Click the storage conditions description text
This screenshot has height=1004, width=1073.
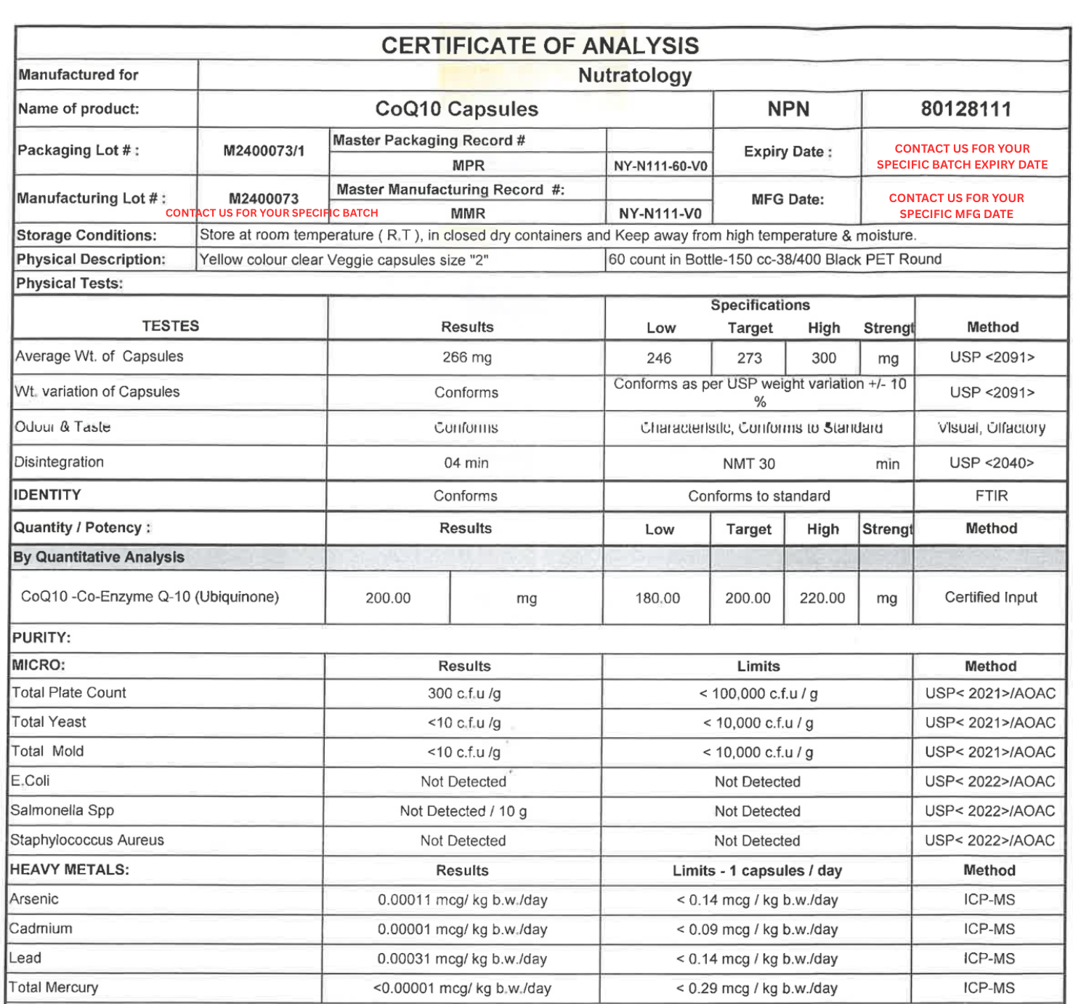(557, 236)
